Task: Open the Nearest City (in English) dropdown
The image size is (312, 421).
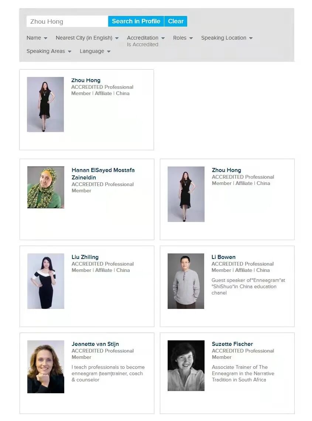Action: click(x=87, y=38)
